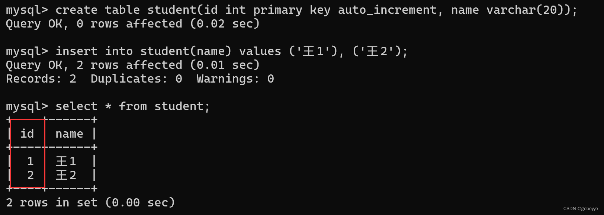604x215 pixels.
Task: Click the CSDN @gobeyye watermark
Action: (x=581, y=209)
